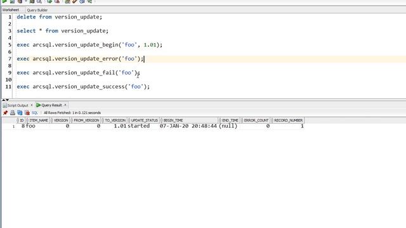This screenshot has height=228, width=406.
Task: Open the Script Output tab
Action: (x=18, y=105)
